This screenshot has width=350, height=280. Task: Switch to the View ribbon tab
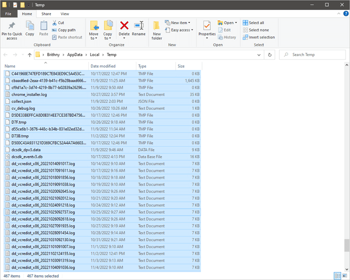point(64,14)
